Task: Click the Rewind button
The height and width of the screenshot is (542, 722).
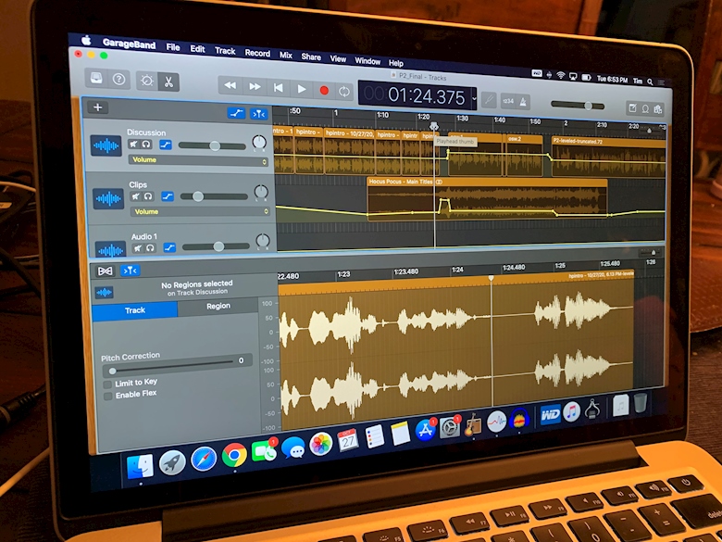Action: tap(230, 85)
